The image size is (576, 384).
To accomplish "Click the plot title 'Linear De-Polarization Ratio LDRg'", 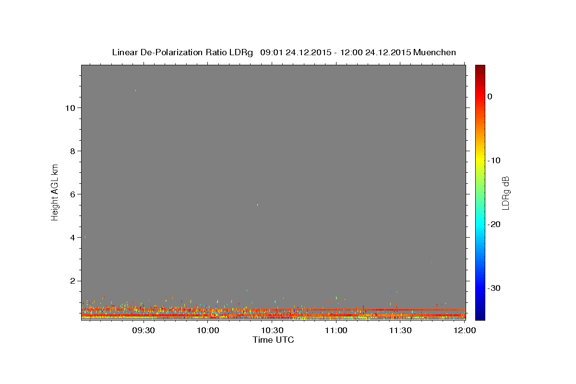I will [182, 52].
